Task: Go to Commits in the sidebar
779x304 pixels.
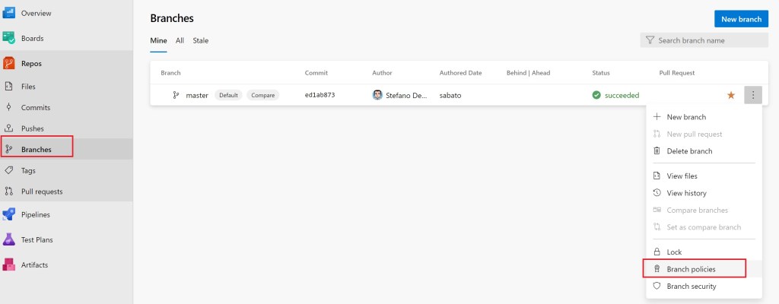Action: pos(35,108)
